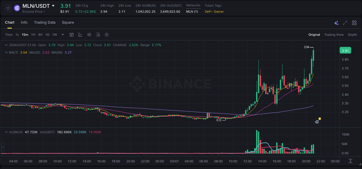Select the 1H timeframe button
Image resolution: width=362 pixels, height=169 pixels.
tap(33, 35)
